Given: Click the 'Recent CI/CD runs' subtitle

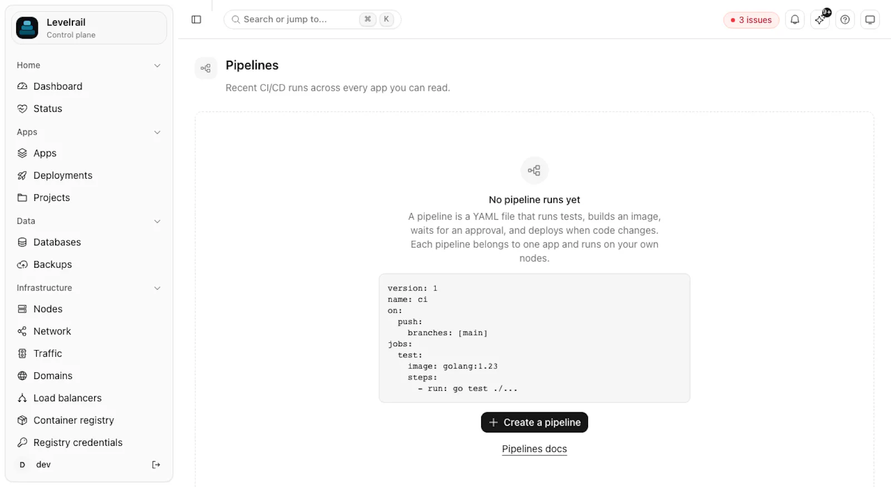Looking at the screenshot, I should point(337,88).
